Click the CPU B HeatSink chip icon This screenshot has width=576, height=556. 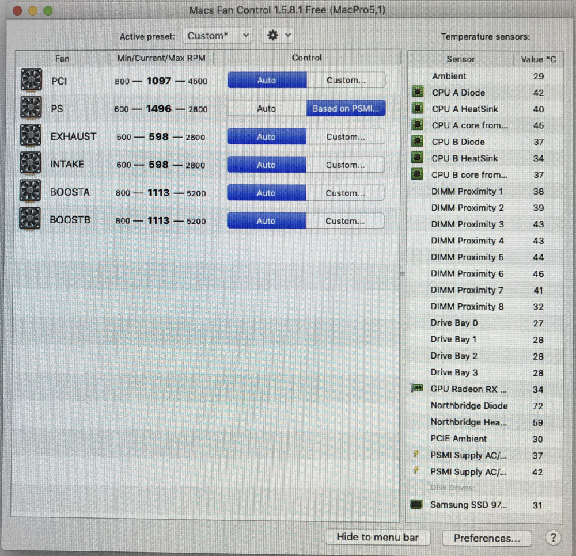click(417, 158)
